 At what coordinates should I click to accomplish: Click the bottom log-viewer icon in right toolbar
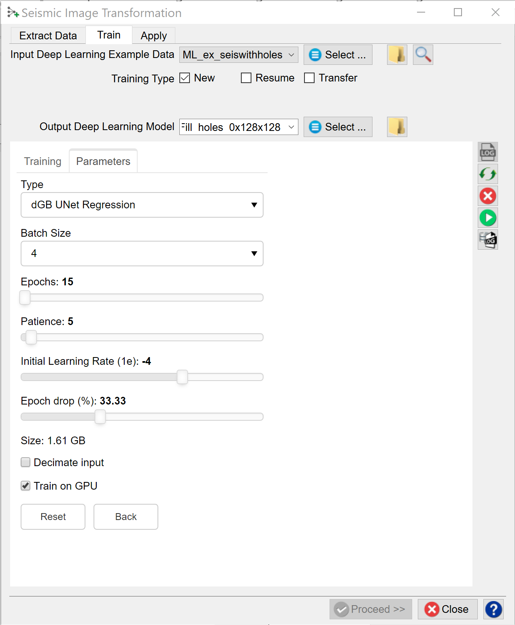click(487, 240)
